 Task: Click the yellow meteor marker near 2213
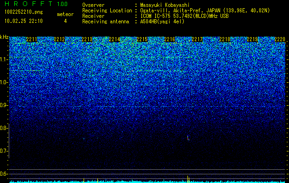point(84,181)
